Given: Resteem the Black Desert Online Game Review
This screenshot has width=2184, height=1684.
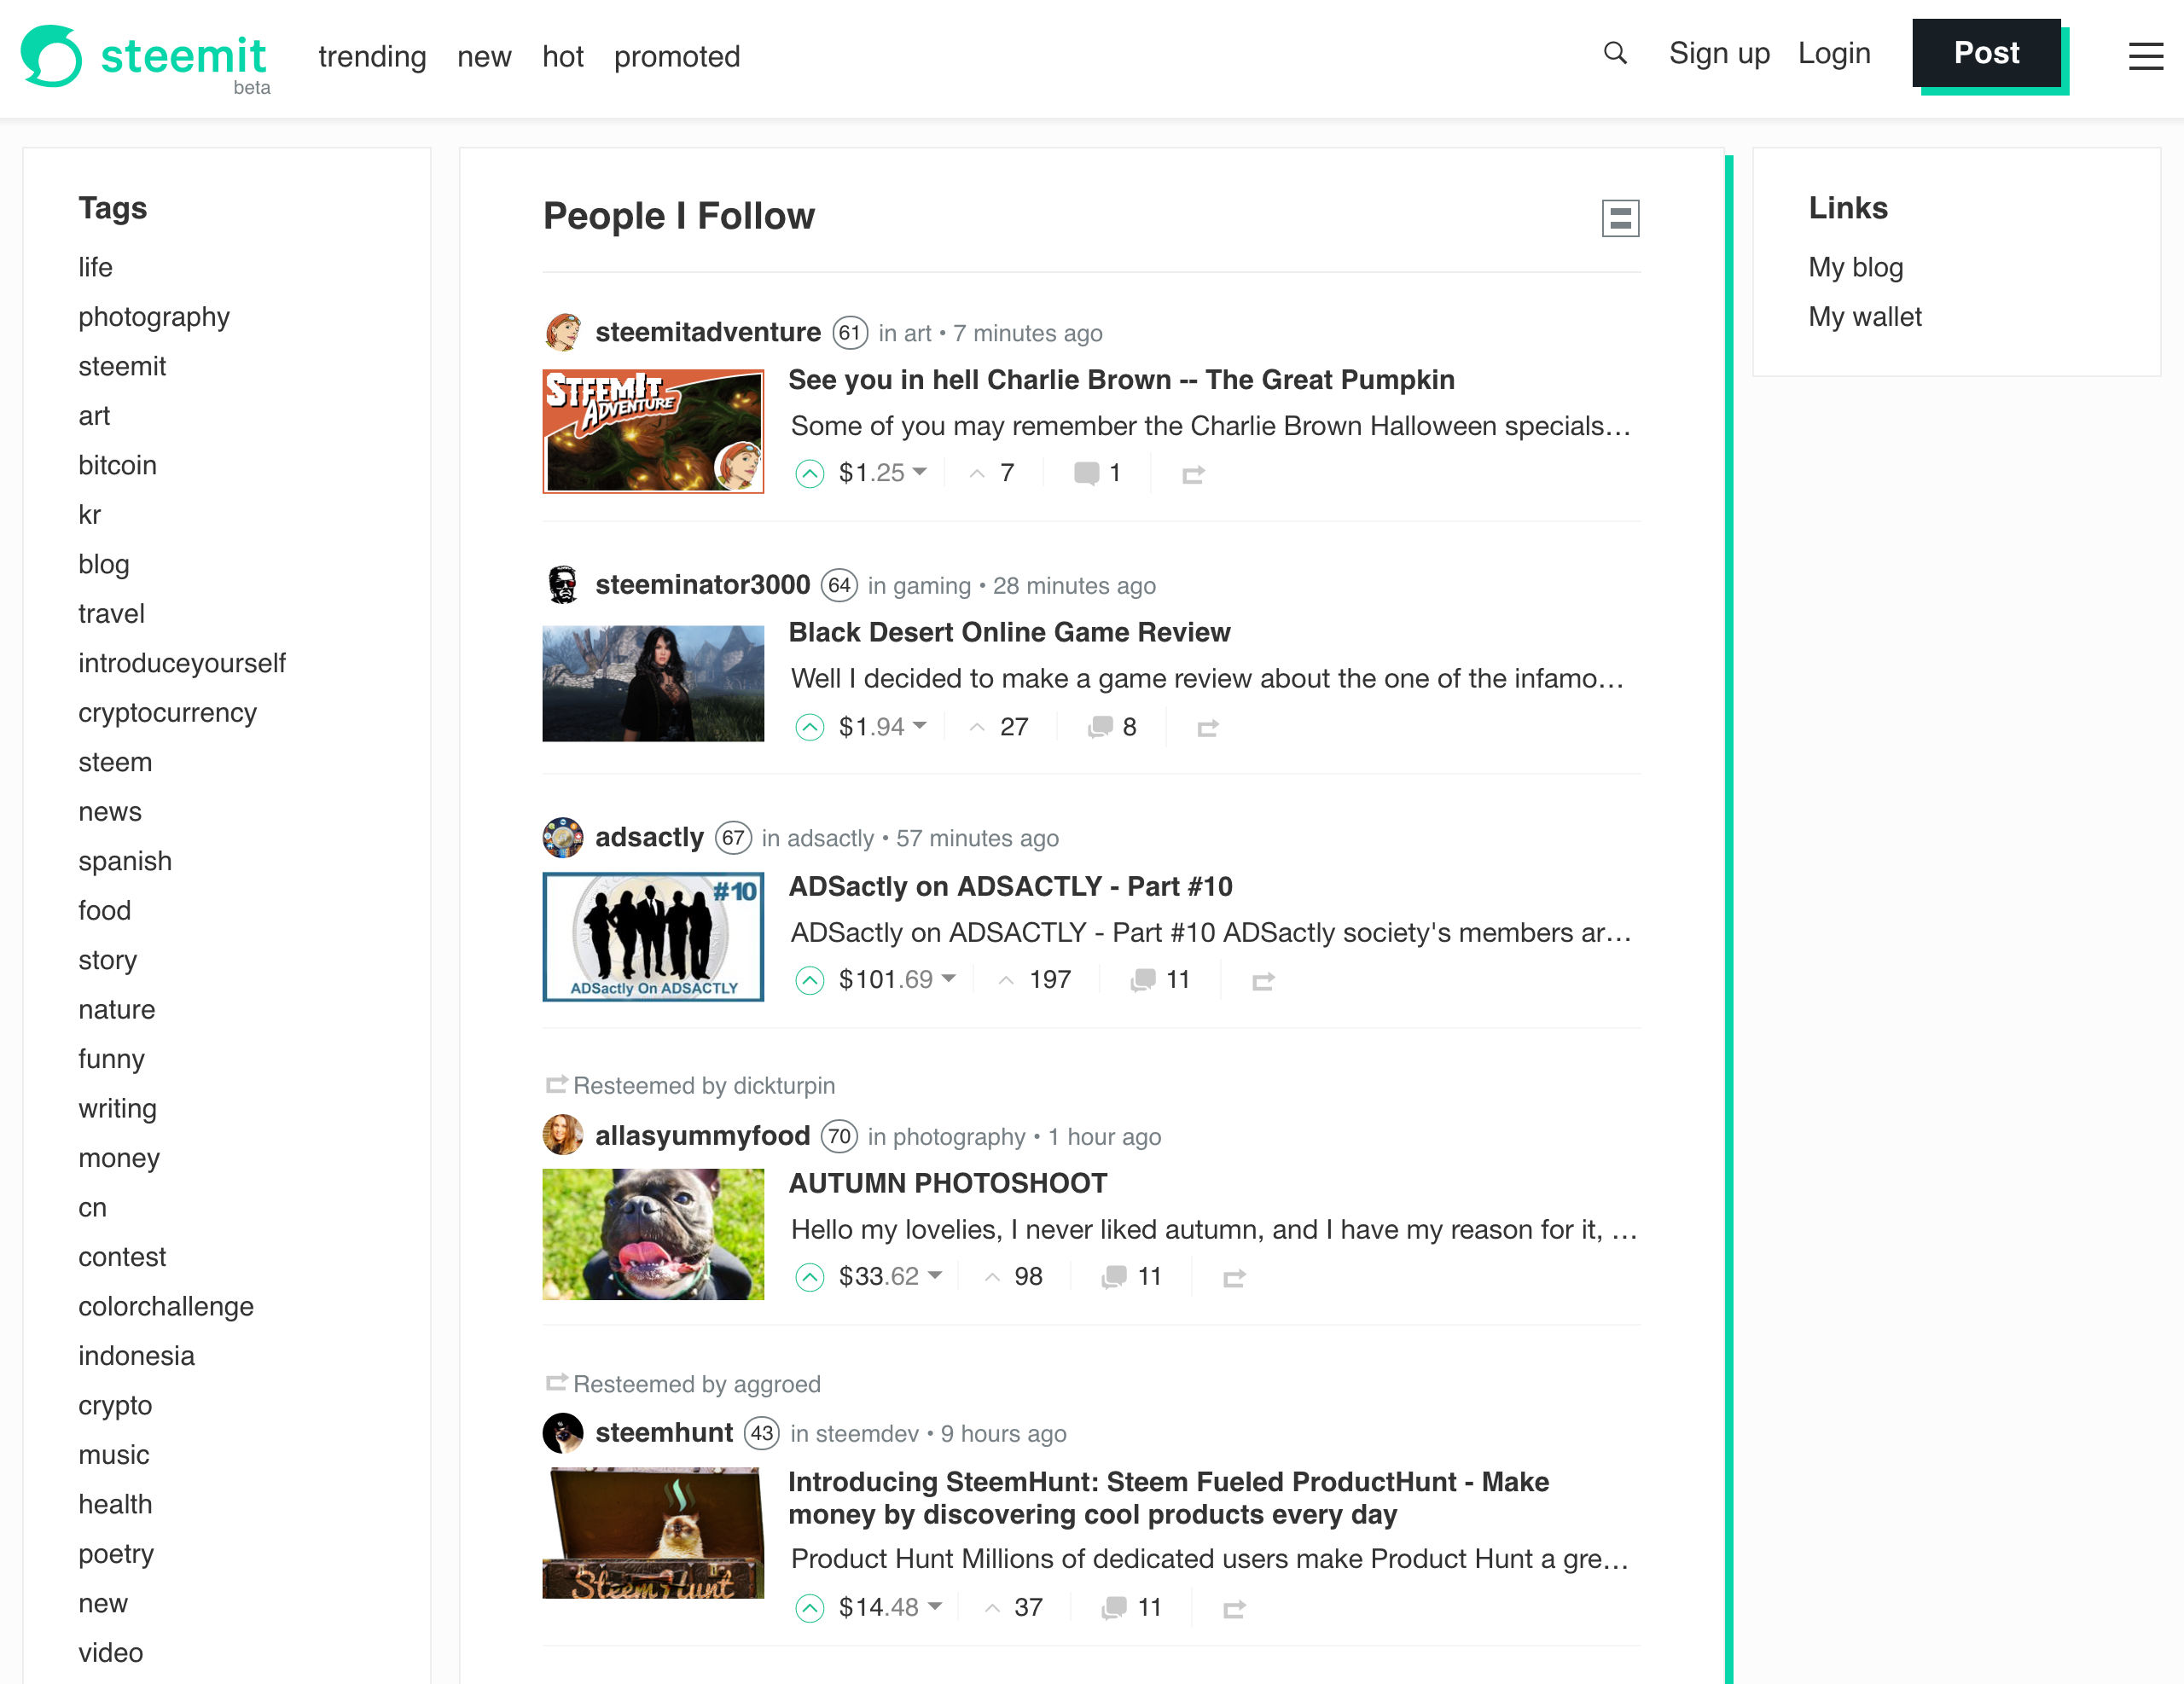Looking at the screenshot, I should coord(1207,728).
